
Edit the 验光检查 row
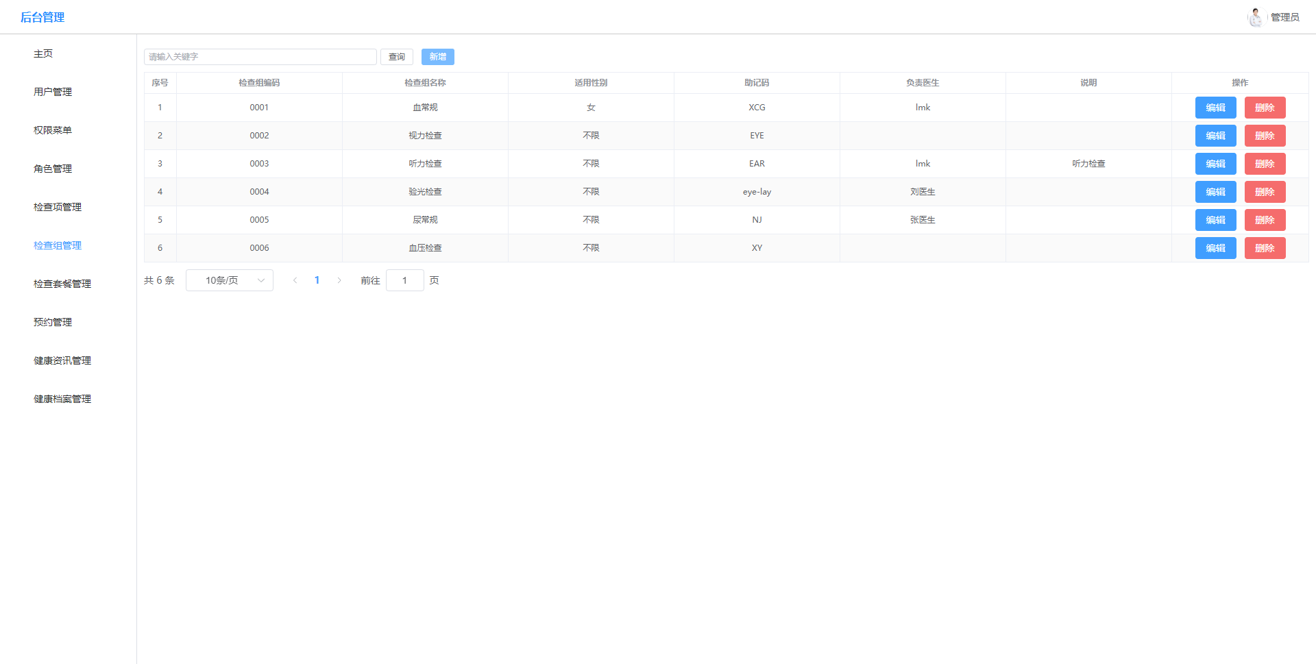click(1216, 192)
